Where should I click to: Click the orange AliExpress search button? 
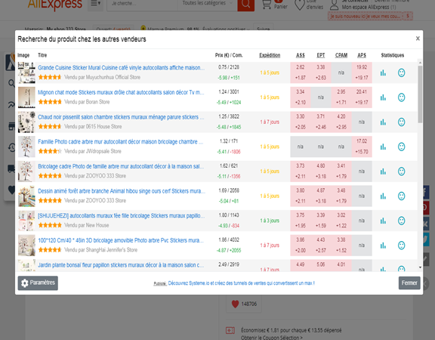pyautogui.click(x=245, y=5)
